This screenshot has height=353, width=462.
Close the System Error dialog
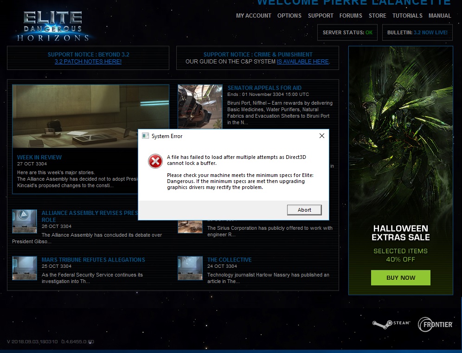point(322,136)
